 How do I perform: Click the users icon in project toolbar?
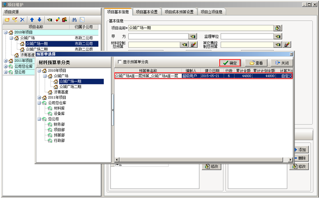click(x=65, y=20)
